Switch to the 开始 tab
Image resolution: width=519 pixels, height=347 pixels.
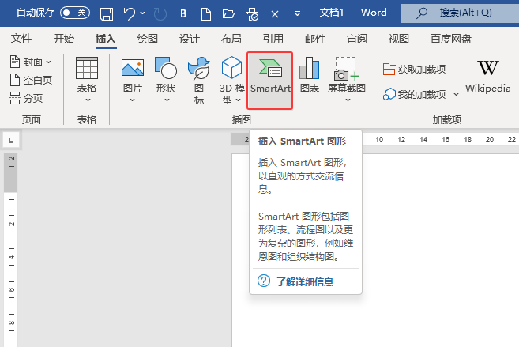[x=64, y=39]
